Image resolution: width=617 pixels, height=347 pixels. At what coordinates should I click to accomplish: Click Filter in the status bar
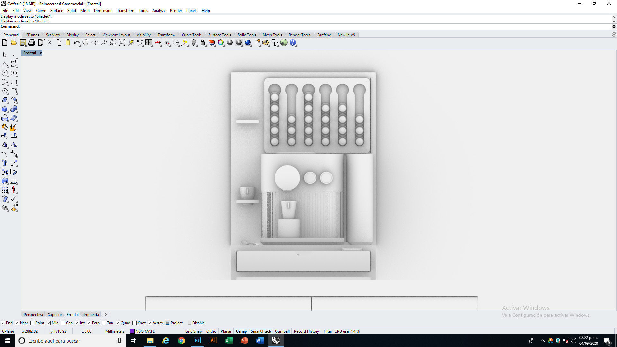[327, 331]
